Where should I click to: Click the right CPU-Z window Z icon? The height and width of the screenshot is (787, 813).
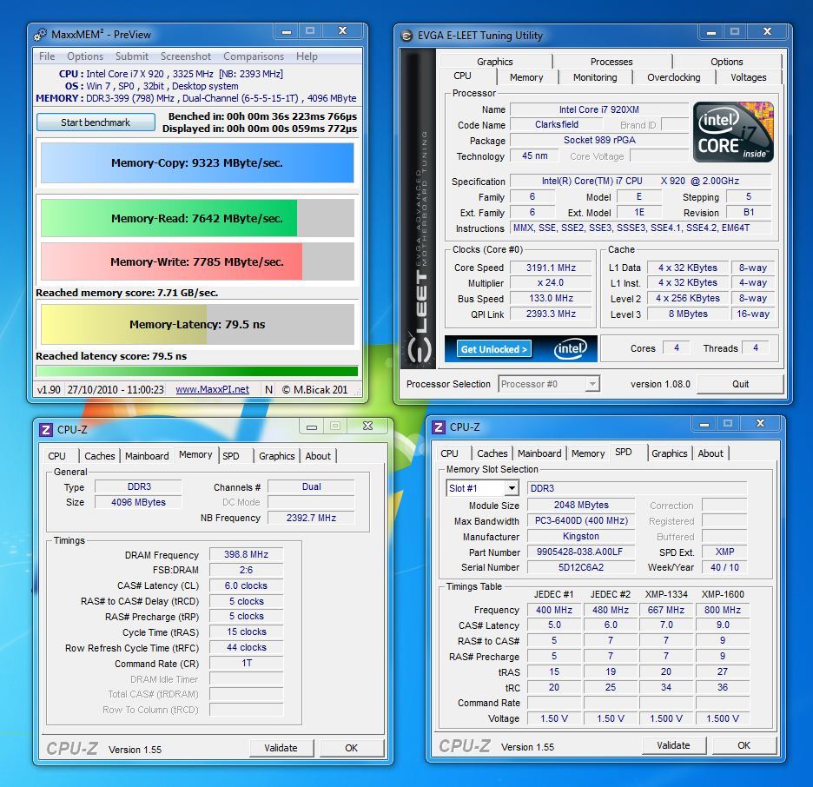pos(438,427)
